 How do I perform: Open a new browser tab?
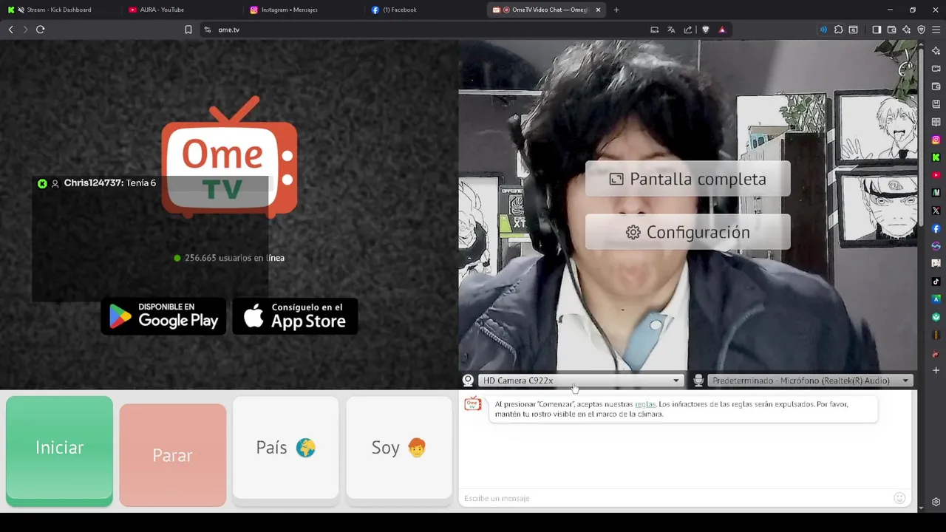pos(616,10)
